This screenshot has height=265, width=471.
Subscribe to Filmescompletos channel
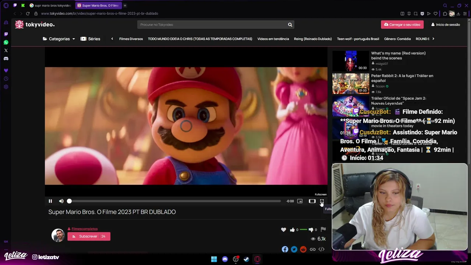tap(89, 236)
